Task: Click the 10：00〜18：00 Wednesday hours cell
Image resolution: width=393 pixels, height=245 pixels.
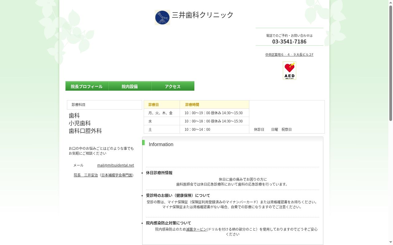Action: click(x=214, y=121)
